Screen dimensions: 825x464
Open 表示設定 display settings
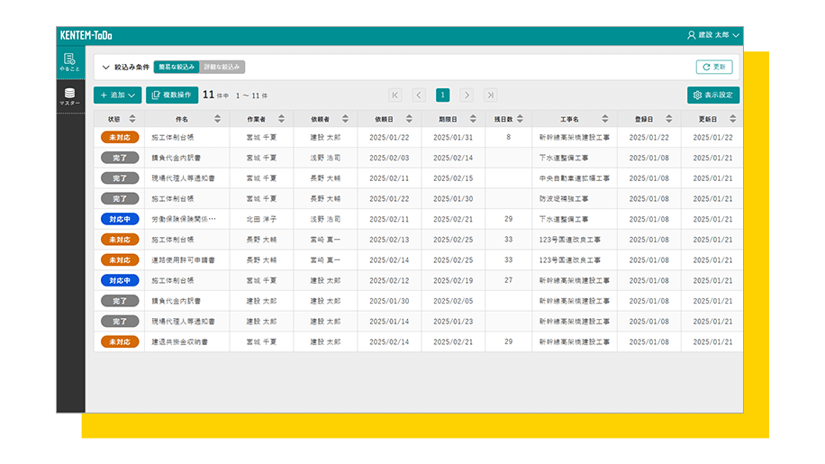(712, 95)
